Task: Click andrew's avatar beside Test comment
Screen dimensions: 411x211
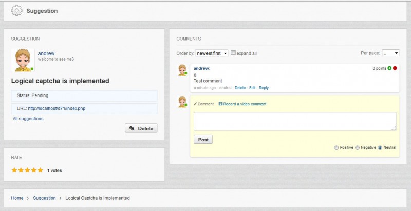Action: point(182,70)
